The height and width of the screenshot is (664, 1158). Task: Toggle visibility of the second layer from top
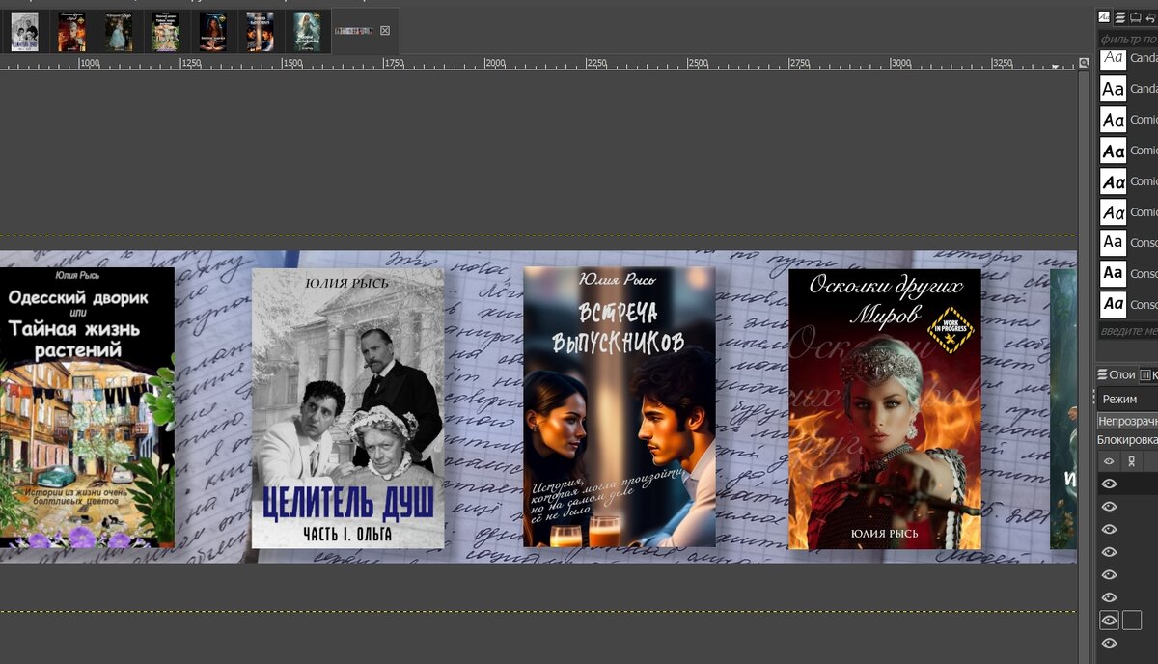(x=1109, y=507)
